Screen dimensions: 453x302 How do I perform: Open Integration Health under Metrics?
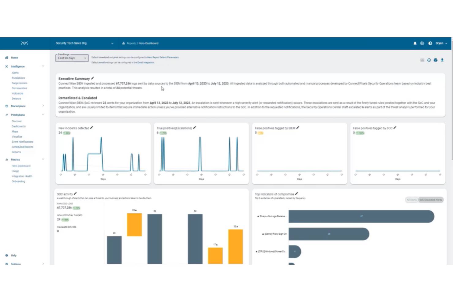click(22, 176)
